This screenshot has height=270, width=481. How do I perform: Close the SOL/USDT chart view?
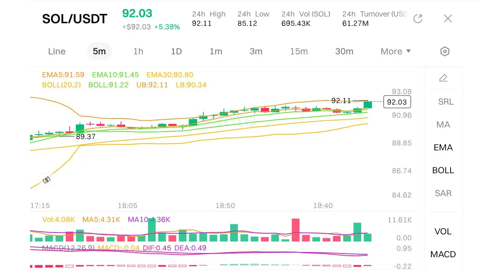448,18
